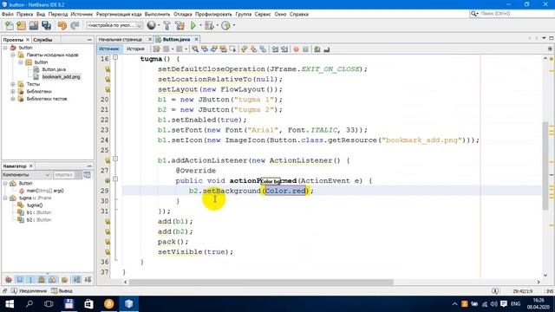Collapse the button project tree node
This screenshot has width=555, height=312.
[x=5, y=48]
